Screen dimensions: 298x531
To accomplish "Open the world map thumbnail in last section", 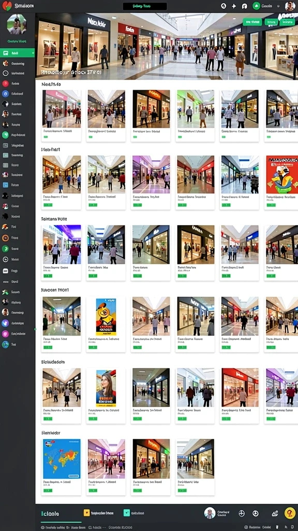I will (62, 458).
